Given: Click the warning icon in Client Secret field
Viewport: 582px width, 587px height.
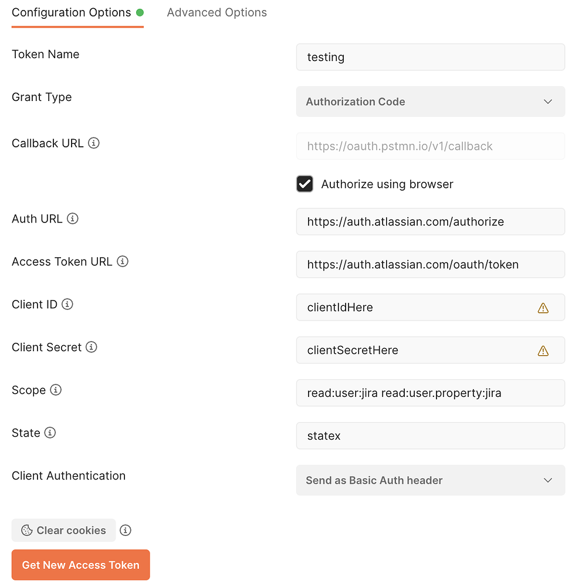Looking at the screenshot, I should click(x=543, y=350).
